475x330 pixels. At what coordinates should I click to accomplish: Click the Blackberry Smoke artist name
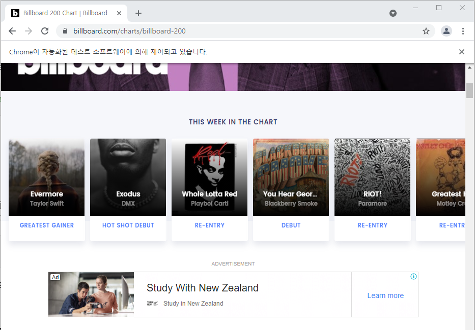291,204
